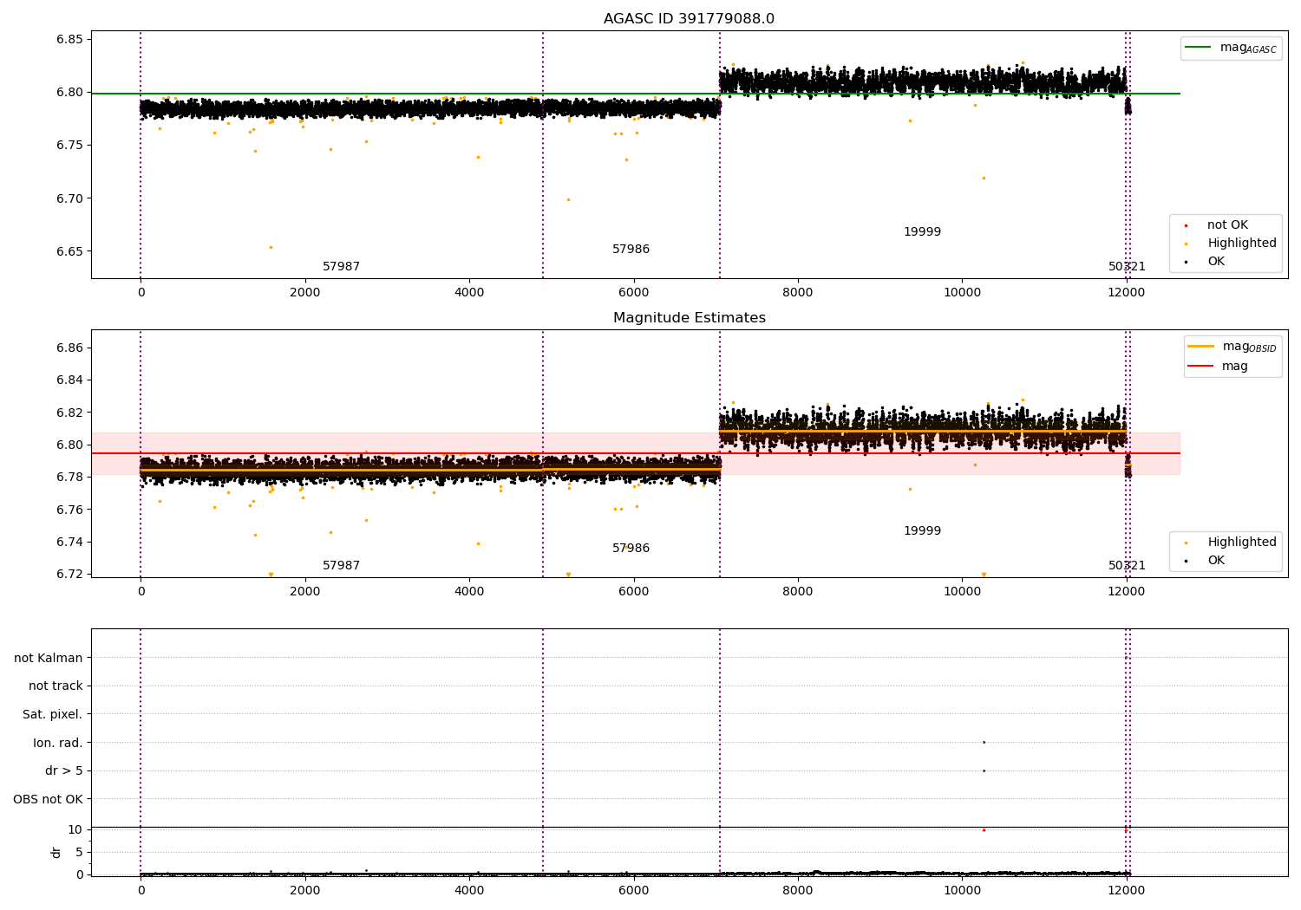Click the flagged dot on the Ion. rad. row
Viewport: 1301px width, 910px height.
pos(984,742)
